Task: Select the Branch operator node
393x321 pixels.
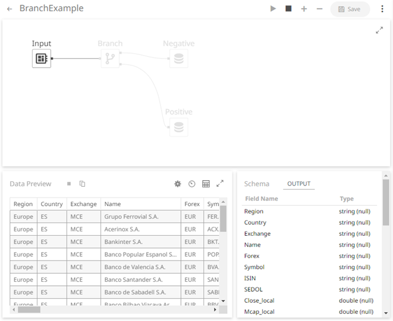Action: (110, 59)
